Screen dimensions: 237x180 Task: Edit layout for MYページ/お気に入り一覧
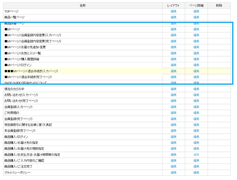click(x=173, y=53)
